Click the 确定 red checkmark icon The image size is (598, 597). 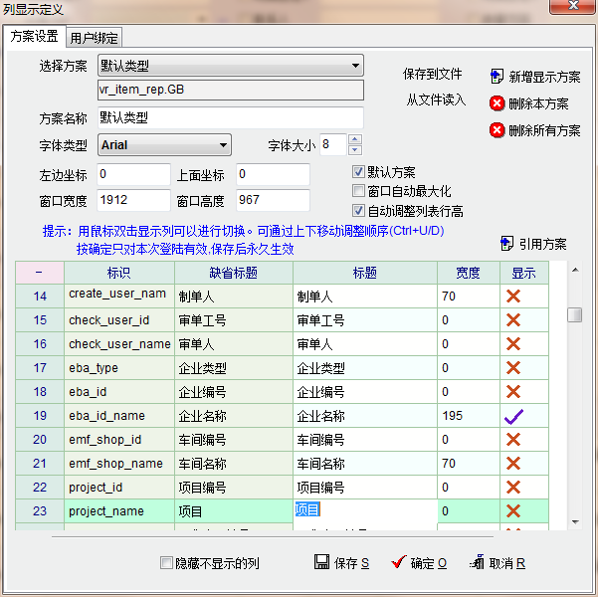[x=399, y=562]
